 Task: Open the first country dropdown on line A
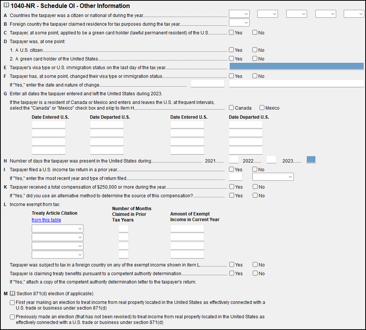(x=239, y=14)
